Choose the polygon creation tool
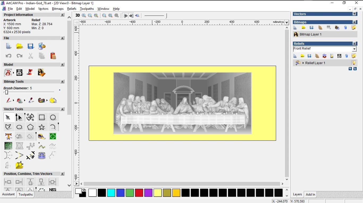The height and width of the screenshot is (203, 363). point(30,127)
